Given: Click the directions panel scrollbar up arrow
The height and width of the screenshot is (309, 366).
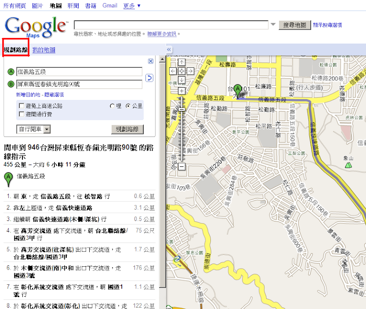Looking at the screenshot, I should [162, 59].
